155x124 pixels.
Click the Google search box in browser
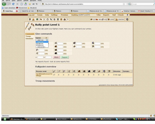click(x=143, y=4)
